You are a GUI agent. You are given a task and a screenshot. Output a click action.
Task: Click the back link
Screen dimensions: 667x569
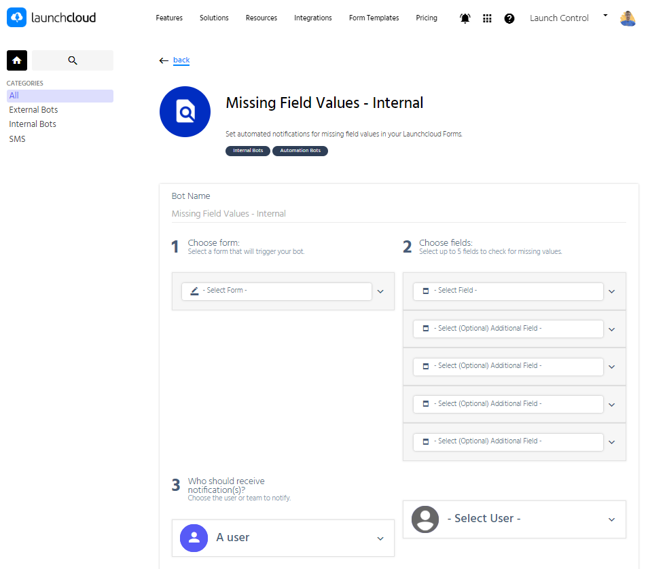[x=181, y=60]
